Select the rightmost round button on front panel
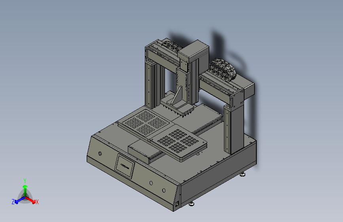Screen dimensions: 343x222 (164, 190)
